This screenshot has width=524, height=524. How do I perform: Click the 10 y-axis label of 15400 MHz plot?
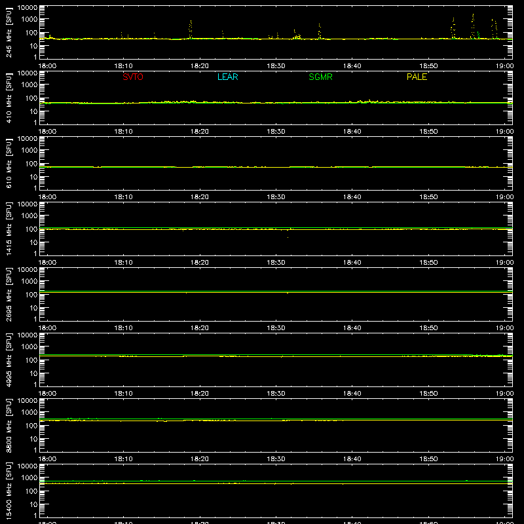point(33,504)
